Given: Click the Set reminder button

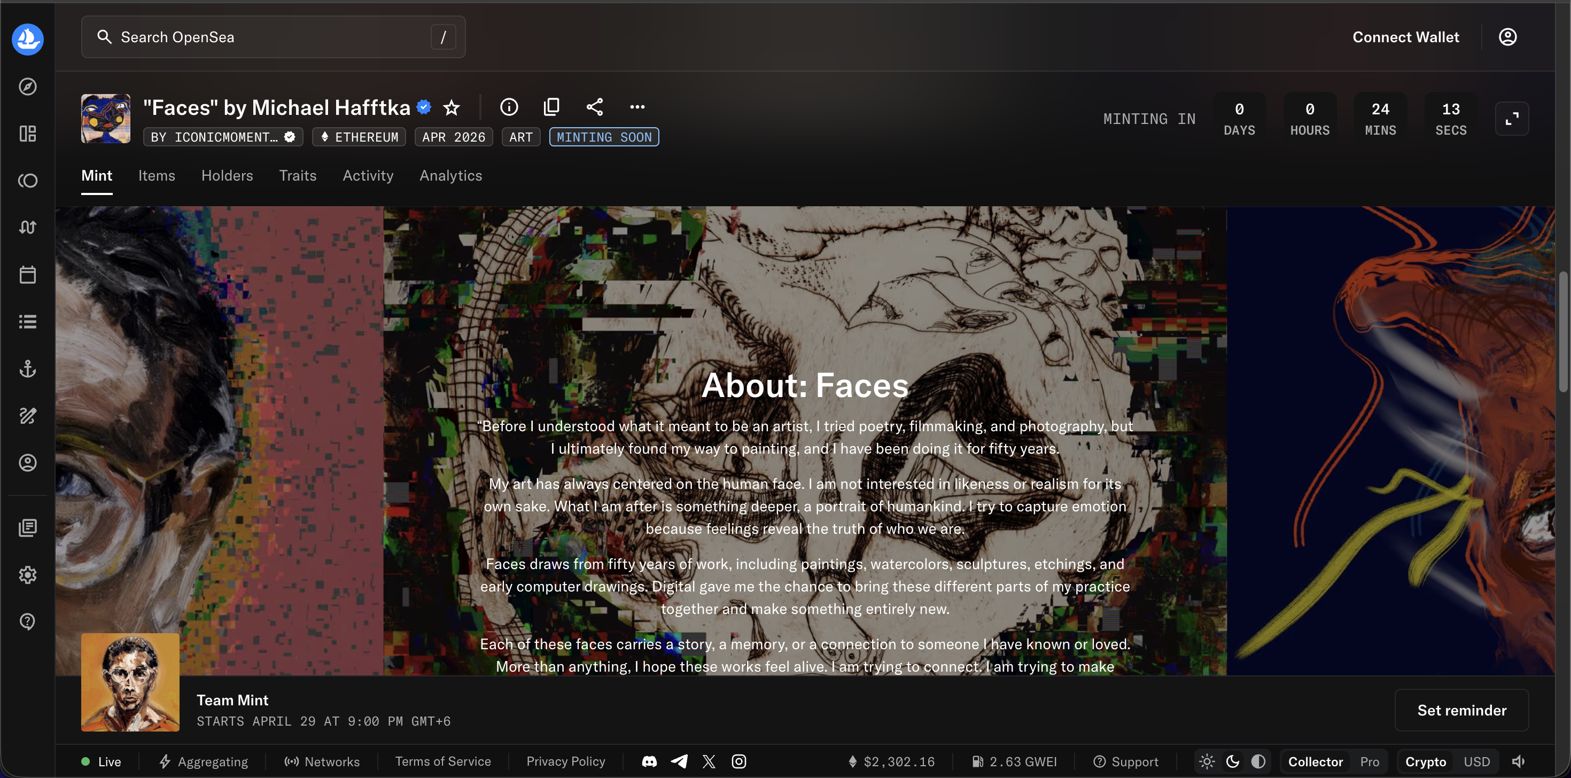Looking at the screenshot, I should tap(1462, 710).
